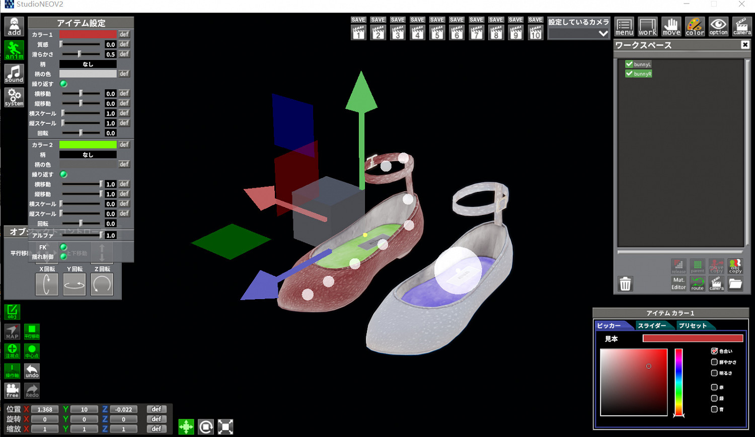
Task: Open the Mat. Editor button
Action: (678, 283)
